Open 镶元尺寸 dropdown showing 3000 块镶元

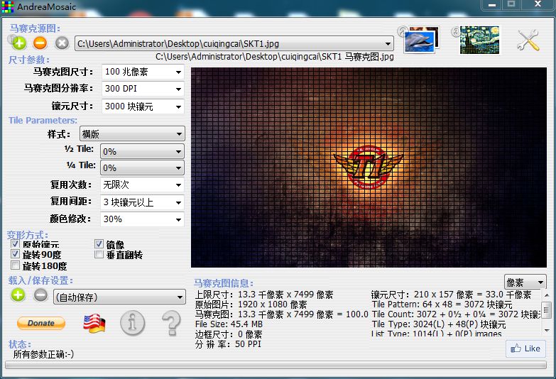[x=143, y=106]
